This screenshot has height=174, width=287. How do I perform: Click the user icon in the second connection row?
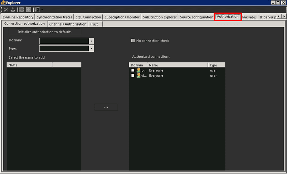coord(138,76)
